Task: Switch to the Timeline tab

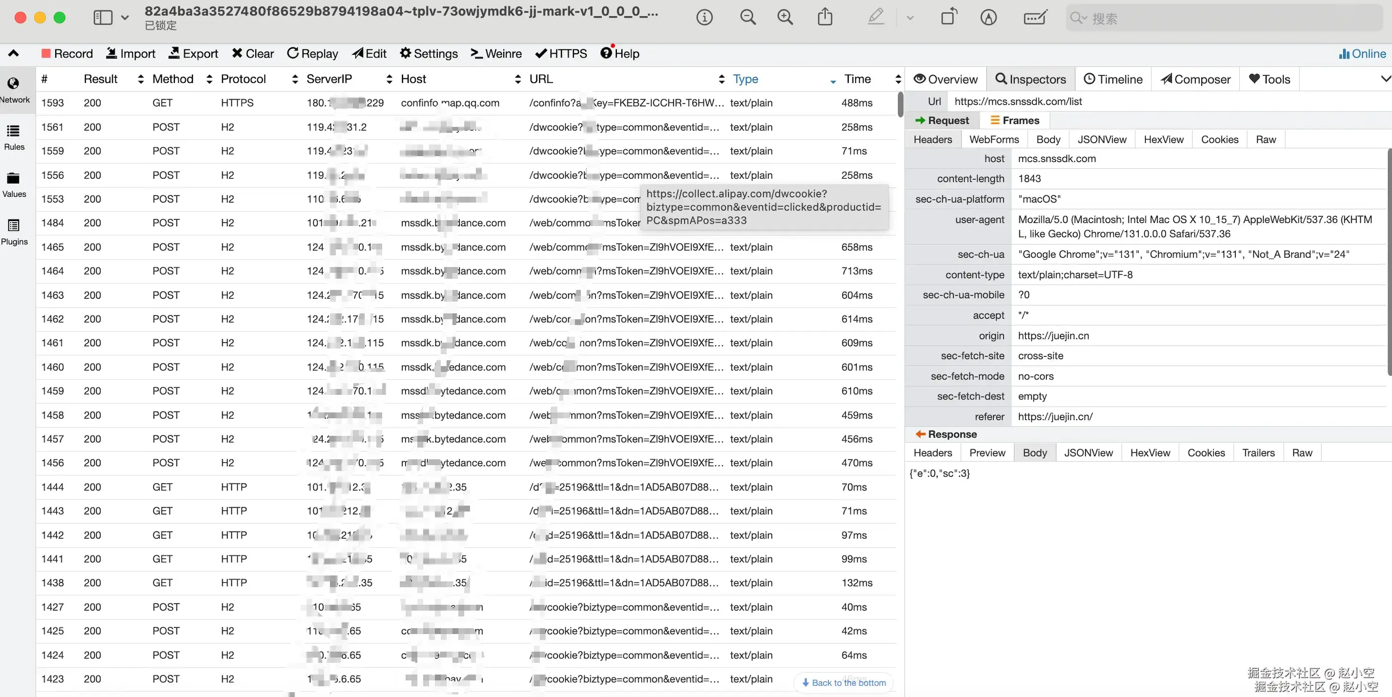Action: coord(1113,80)
